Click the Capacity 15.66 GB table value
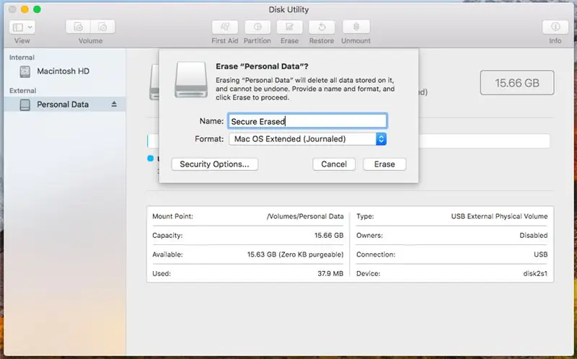The height and width of the screenshot is (359, 577). point(329,236)
